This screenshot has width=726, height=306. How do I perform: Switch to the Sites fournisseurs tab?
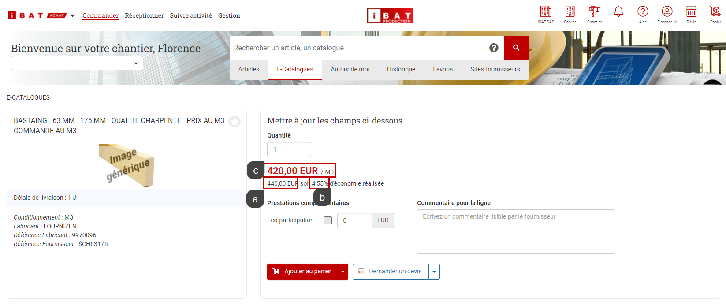[495, 69]
